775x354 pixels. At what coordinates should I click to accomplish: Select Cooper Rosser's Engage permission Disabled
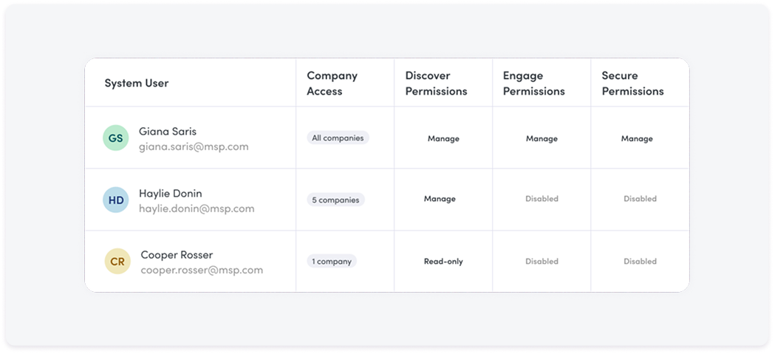coord(542,261)
